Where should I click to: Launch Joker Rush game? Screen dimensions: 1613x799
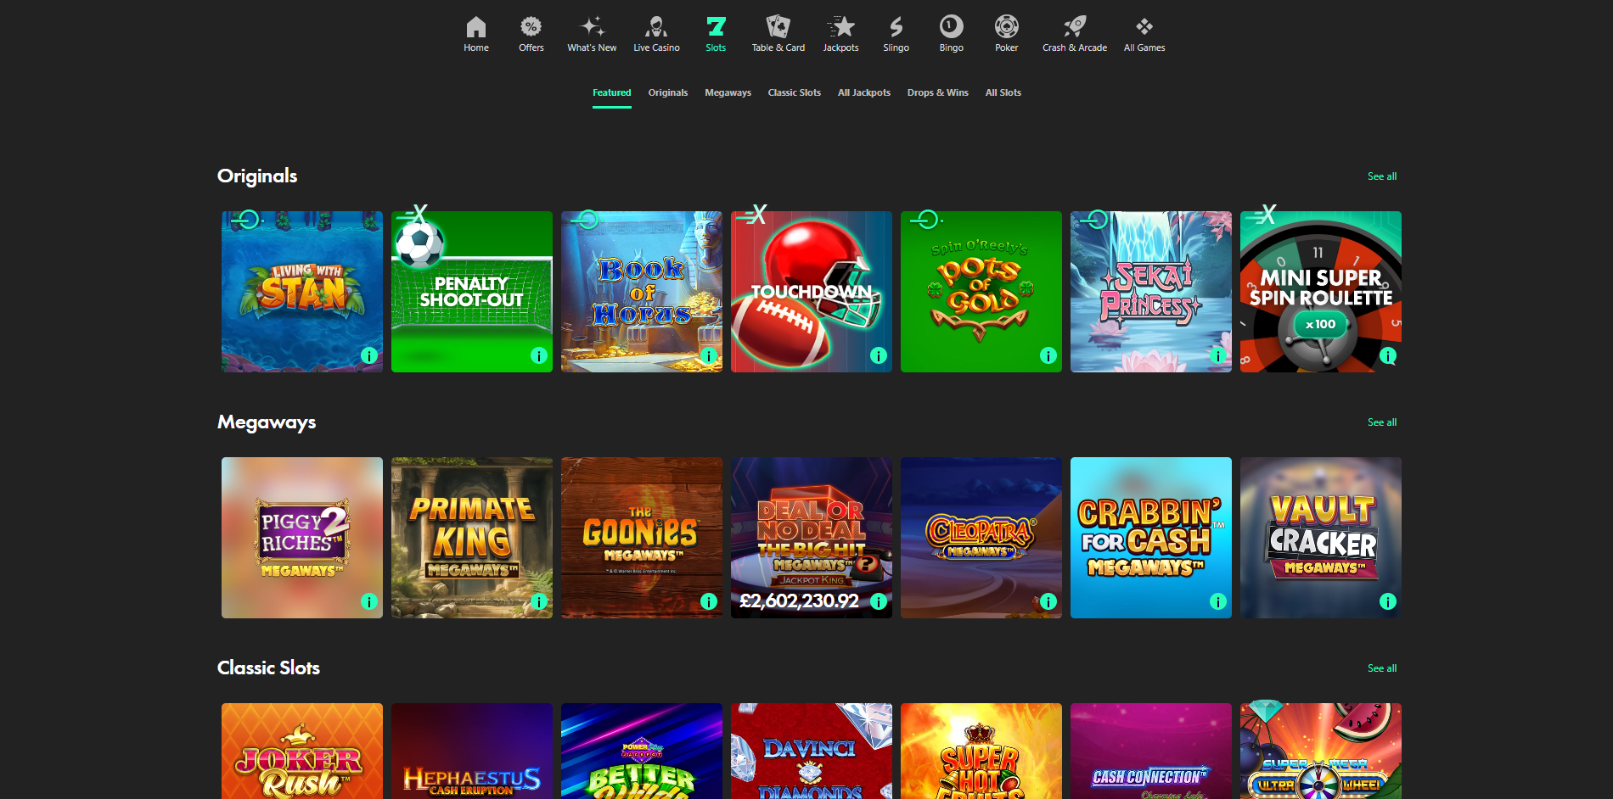coord(302,751)
